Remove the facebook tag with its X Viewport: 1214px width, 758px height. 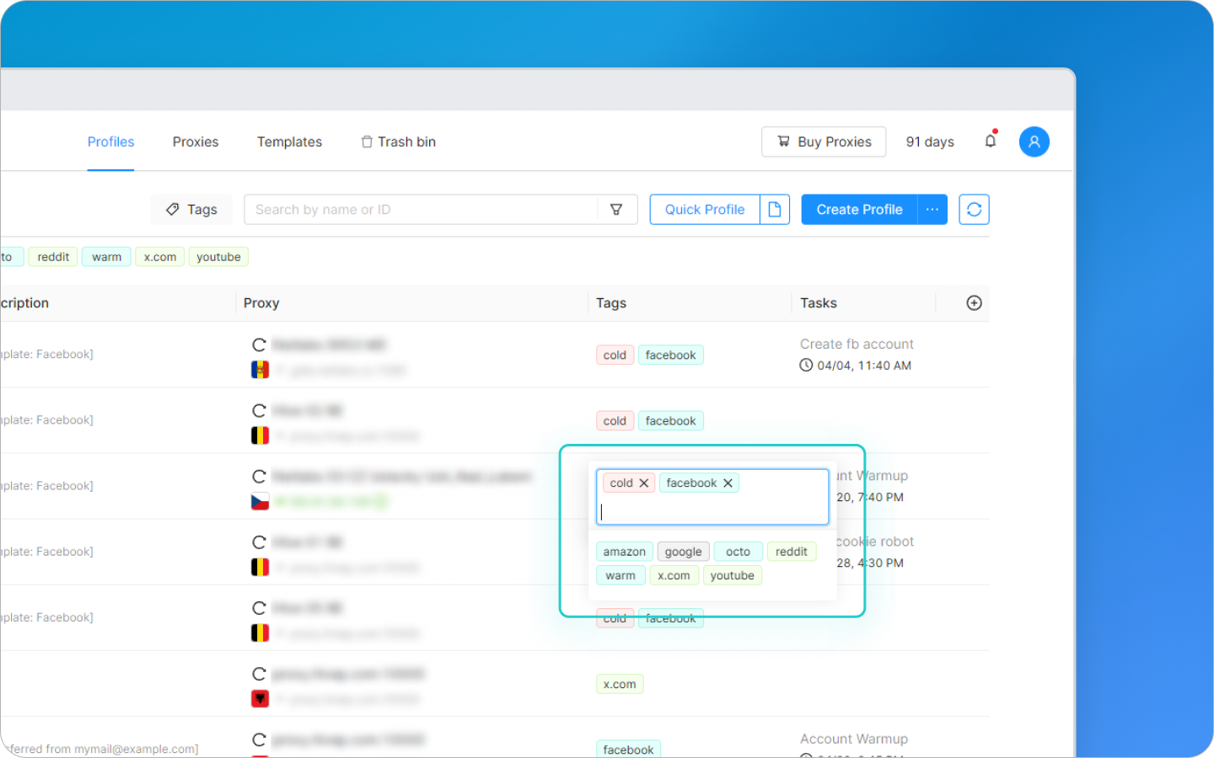coord(728,483)
